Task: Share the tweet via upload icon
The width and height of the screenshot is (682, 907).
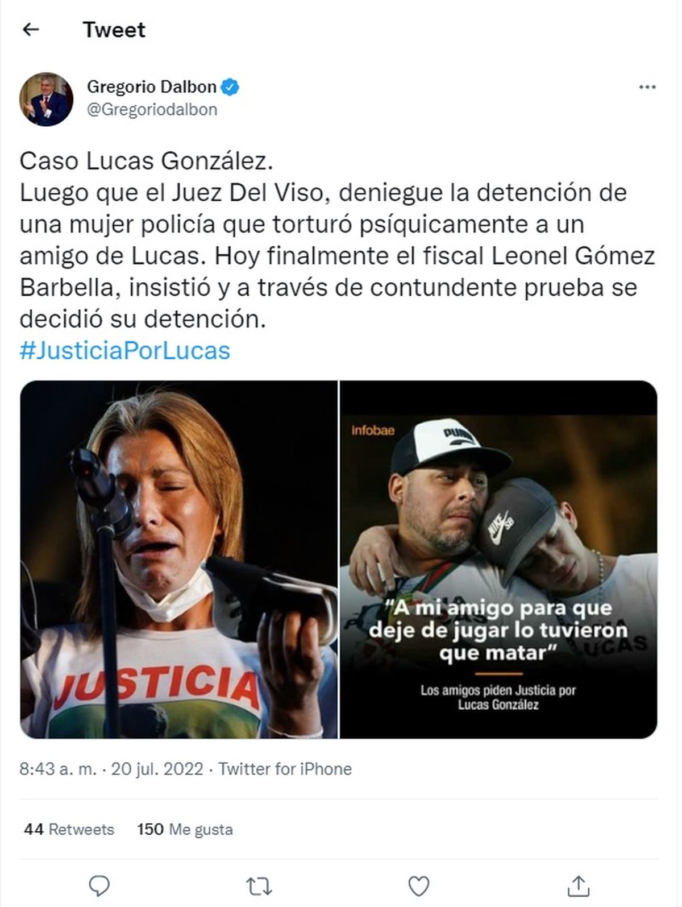Action: [578, 885]
